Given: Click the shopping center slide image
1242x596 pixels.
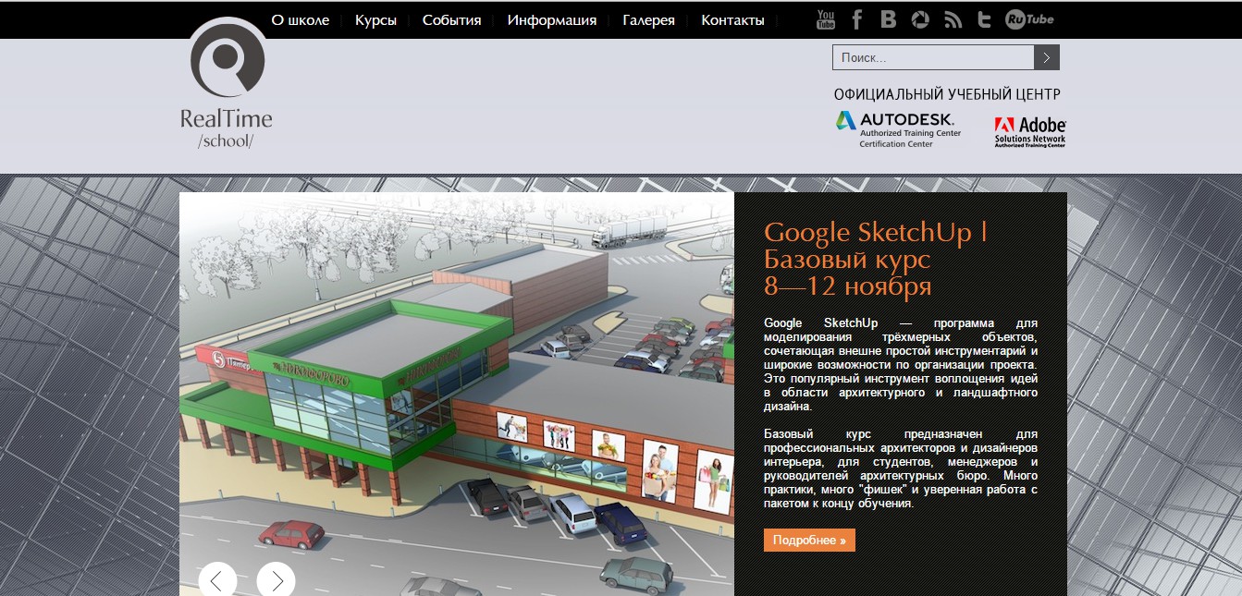Looking at the screenshot, I should [x=457, y=394].
